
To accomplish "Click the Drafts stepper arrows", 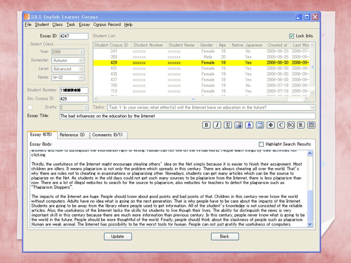I will tap(86, 107).
